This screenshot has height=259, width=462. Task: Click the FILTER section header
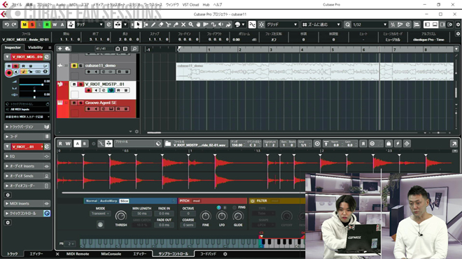262,201
